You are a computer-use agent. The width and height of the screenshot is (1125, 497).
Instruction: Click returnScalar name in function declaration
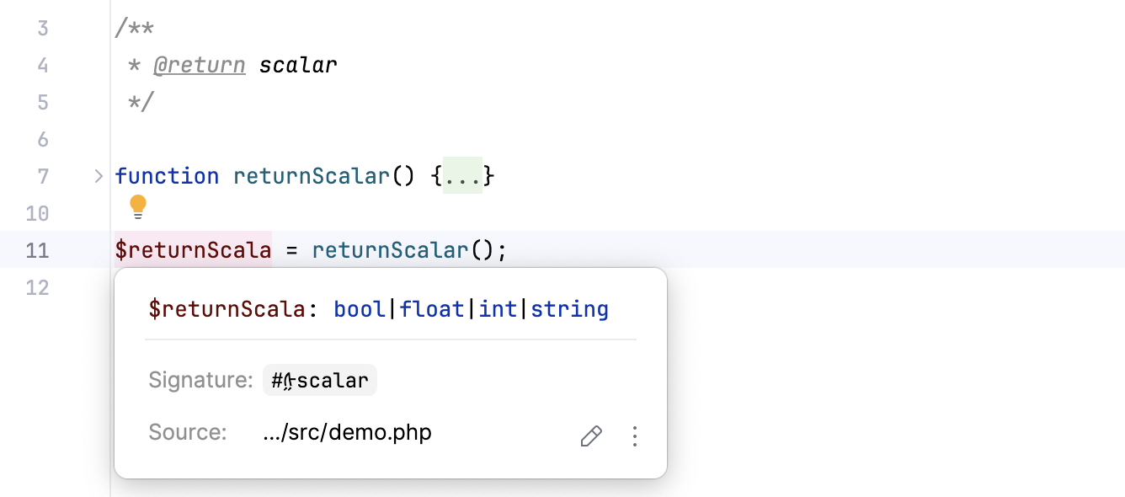coord(312,176)
